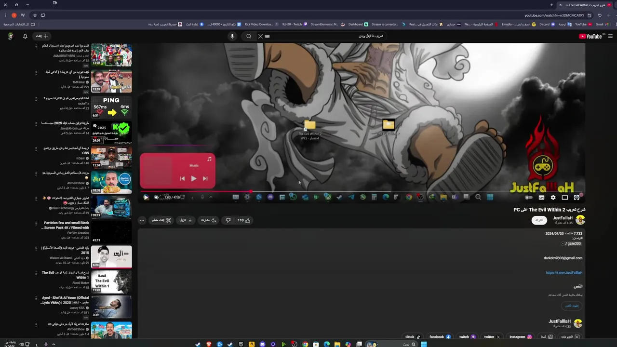Viewport: 617px width, 347px height.
Task: Click the gaze200 link in description
Action: tap(572, 244)
